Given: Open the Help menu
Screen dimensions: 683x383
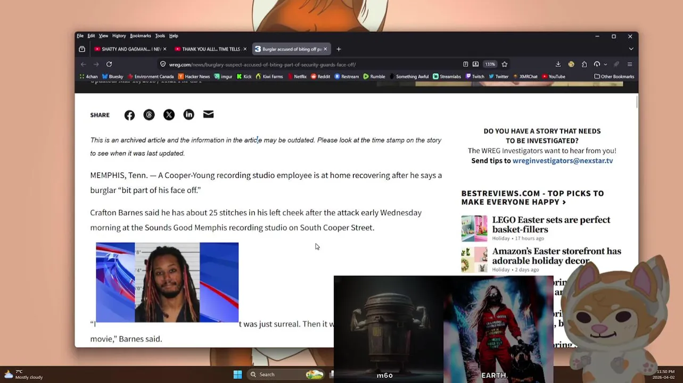Looking at the screenshot, I should pos(174,36).
